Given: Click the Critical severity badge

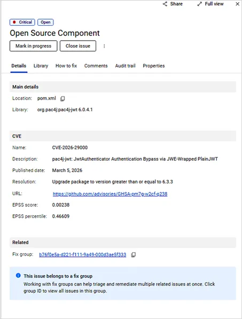Looking at the screenshot, I should coord(22,22).
